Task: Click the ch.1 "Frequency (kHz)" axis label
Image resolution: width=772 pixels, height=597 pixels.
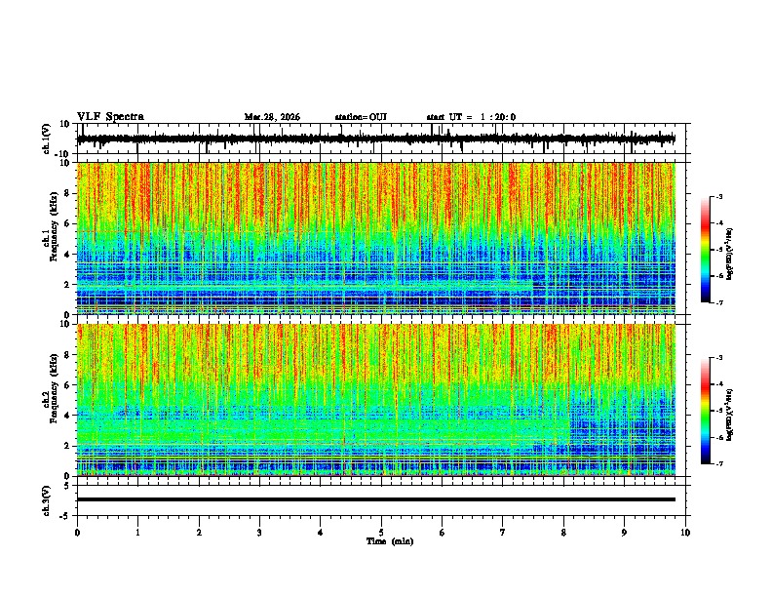Action: (x=54, y=226)
